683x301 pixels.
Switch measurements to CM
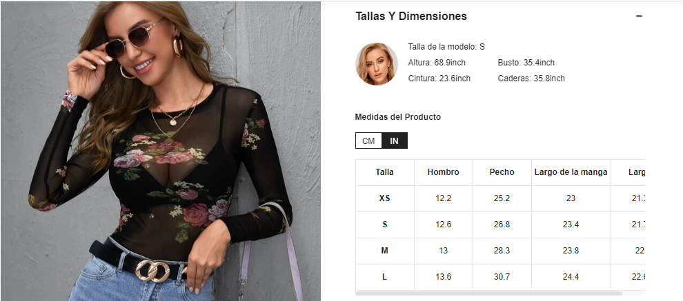(x=368, y=141)
